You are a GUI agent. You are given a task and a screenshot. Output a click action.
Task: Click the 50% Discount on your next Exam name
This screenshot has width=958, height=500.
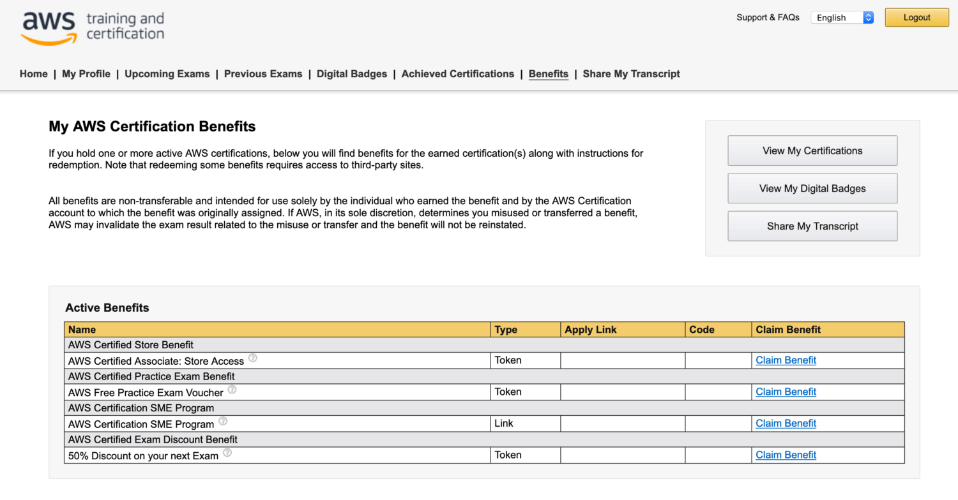tap(144, 455)
